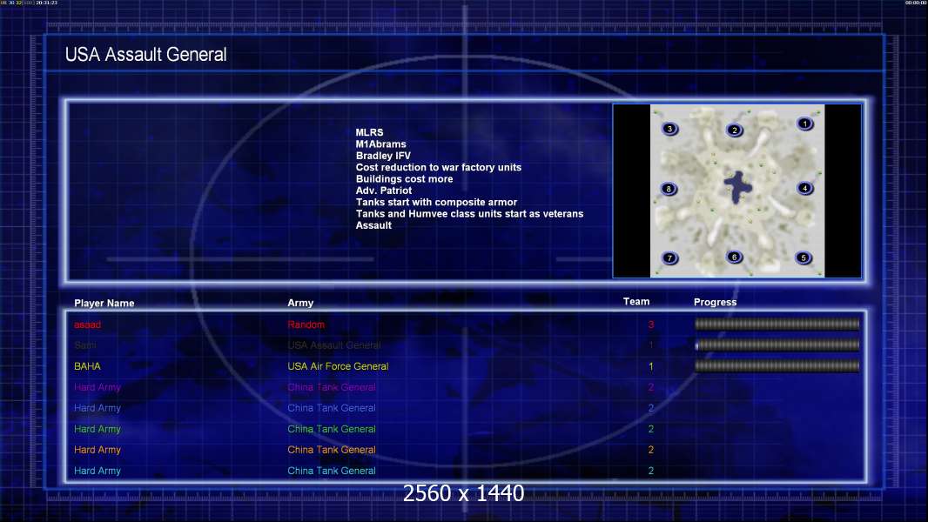
Task: Click the 'Army' column header
Action: [300, 303]
